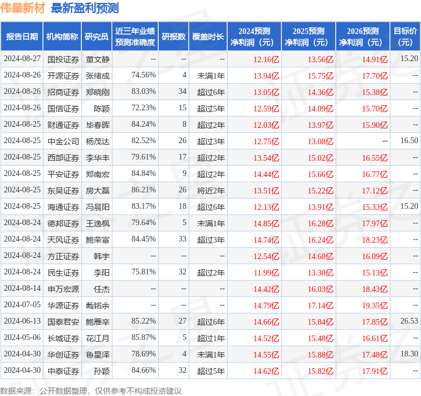This screenshot has height=396, width=421.
Task: Select the 华源证券 institution cell
Action: point(63,305)
